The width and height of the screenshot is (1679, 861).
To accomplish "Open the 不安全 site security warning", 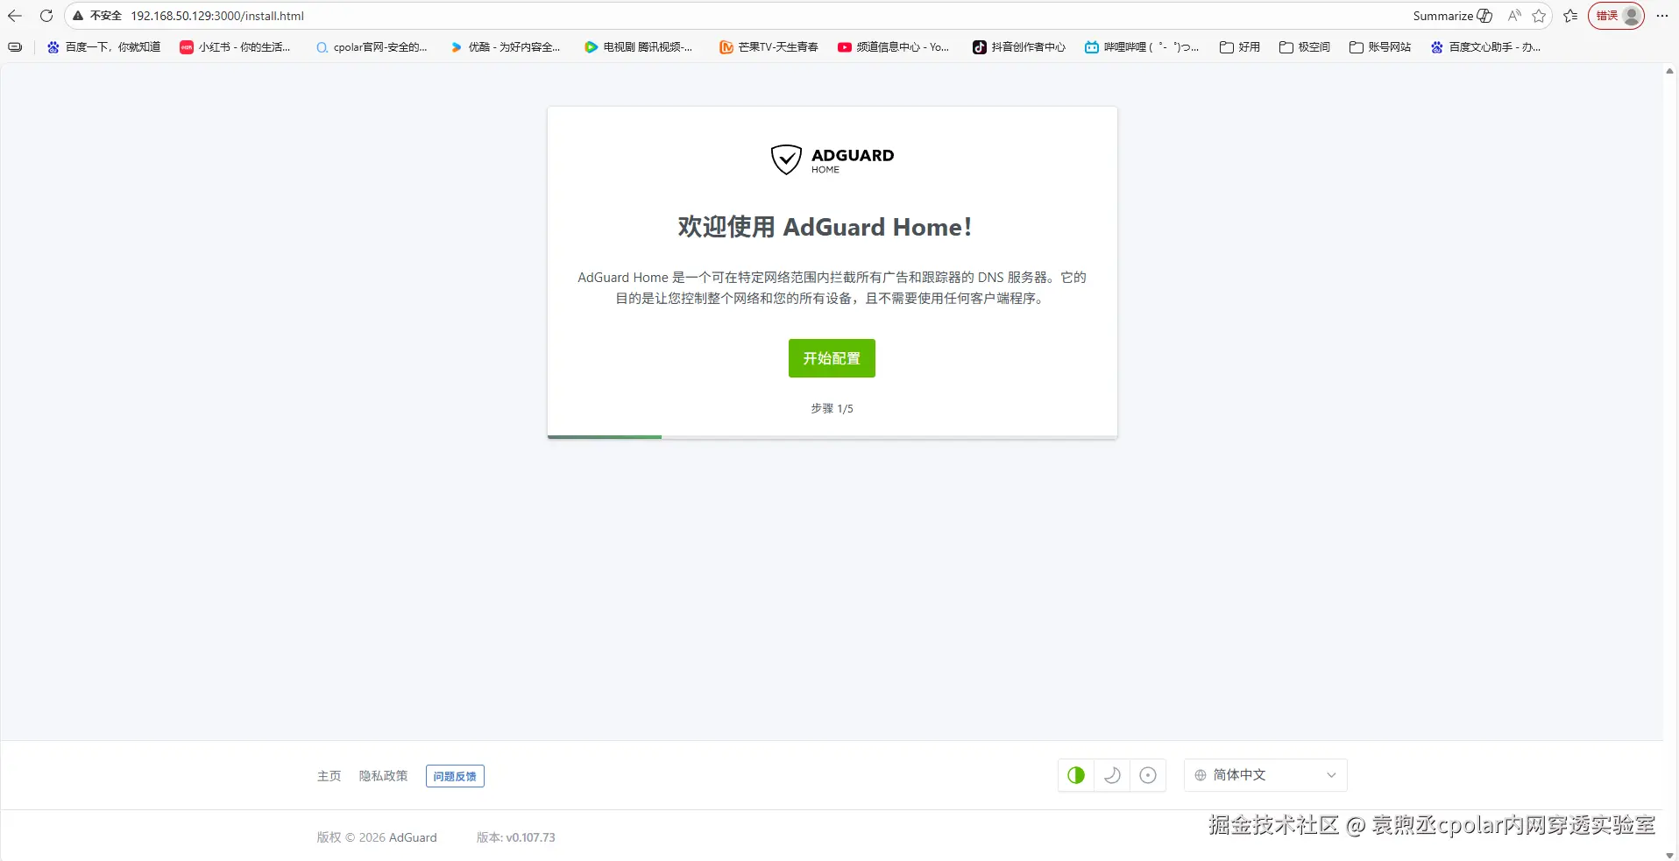I will [x=97, y=16].
